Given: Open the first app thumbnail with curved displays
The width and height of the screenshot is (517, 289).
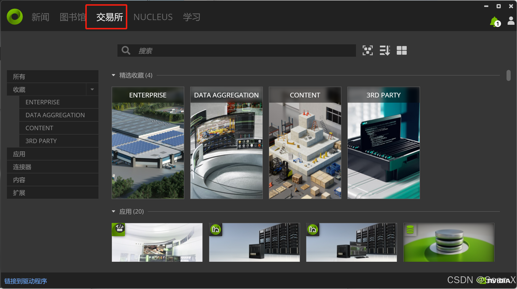Looking at the screenshot, I should point(157,242).
